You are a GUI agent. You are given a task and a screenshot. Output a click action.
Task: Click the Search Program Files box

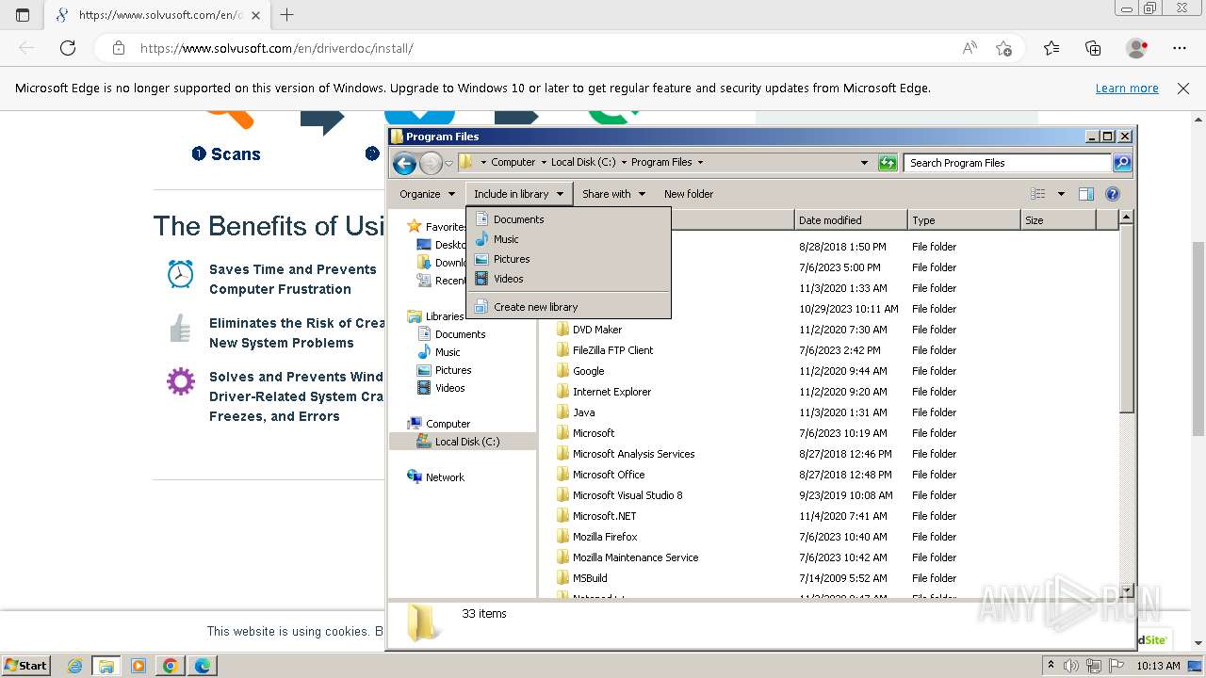(x=1007, y=163)
